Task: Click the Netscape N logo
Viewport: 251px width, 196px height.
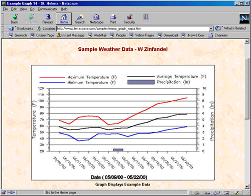Action: pyautogui.click(x=244, y=18)
